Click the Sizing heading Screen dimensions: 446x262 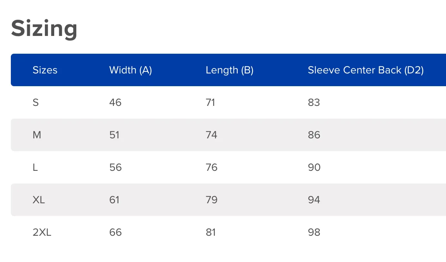(44, 29)
